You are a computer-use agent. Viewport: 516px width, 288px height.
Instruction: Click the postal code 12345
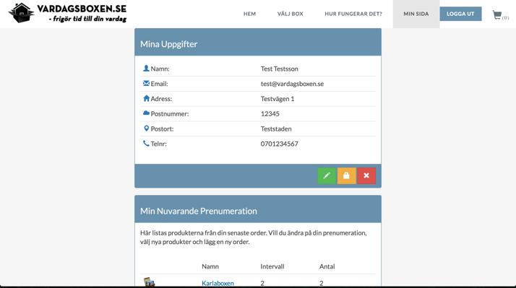270,114
